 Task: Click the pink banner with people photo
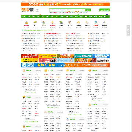pos(48,60)
